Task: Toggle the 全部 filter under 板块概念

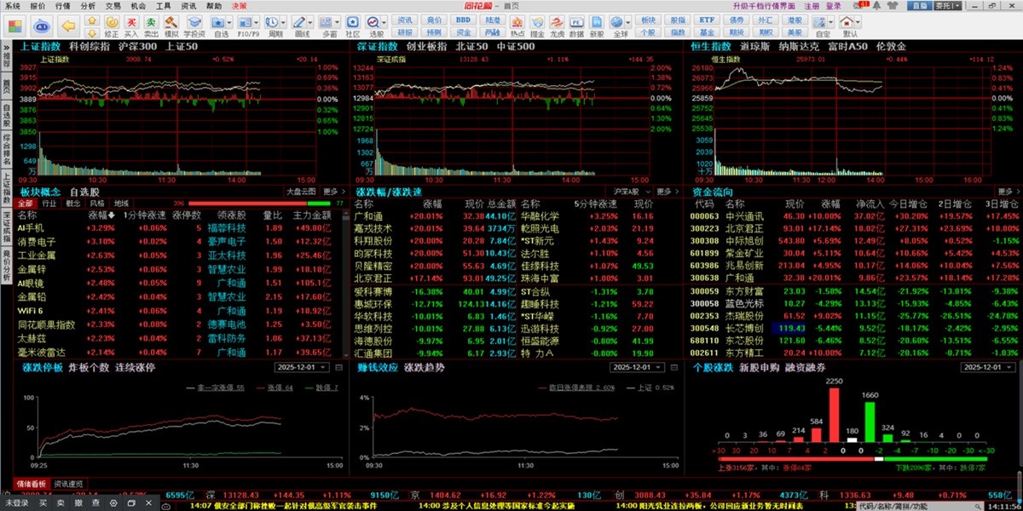Action: point(25,204)
